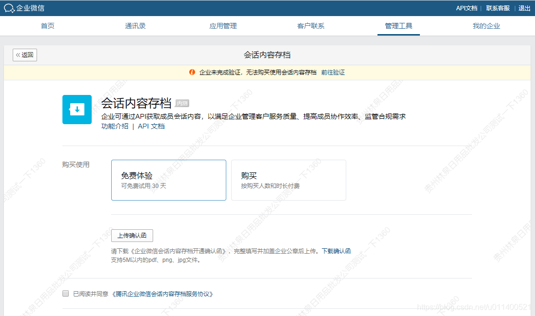Screen dimensions: 535x316
Task: Click the 企业微信 logo icon
Action: (9, 8)
